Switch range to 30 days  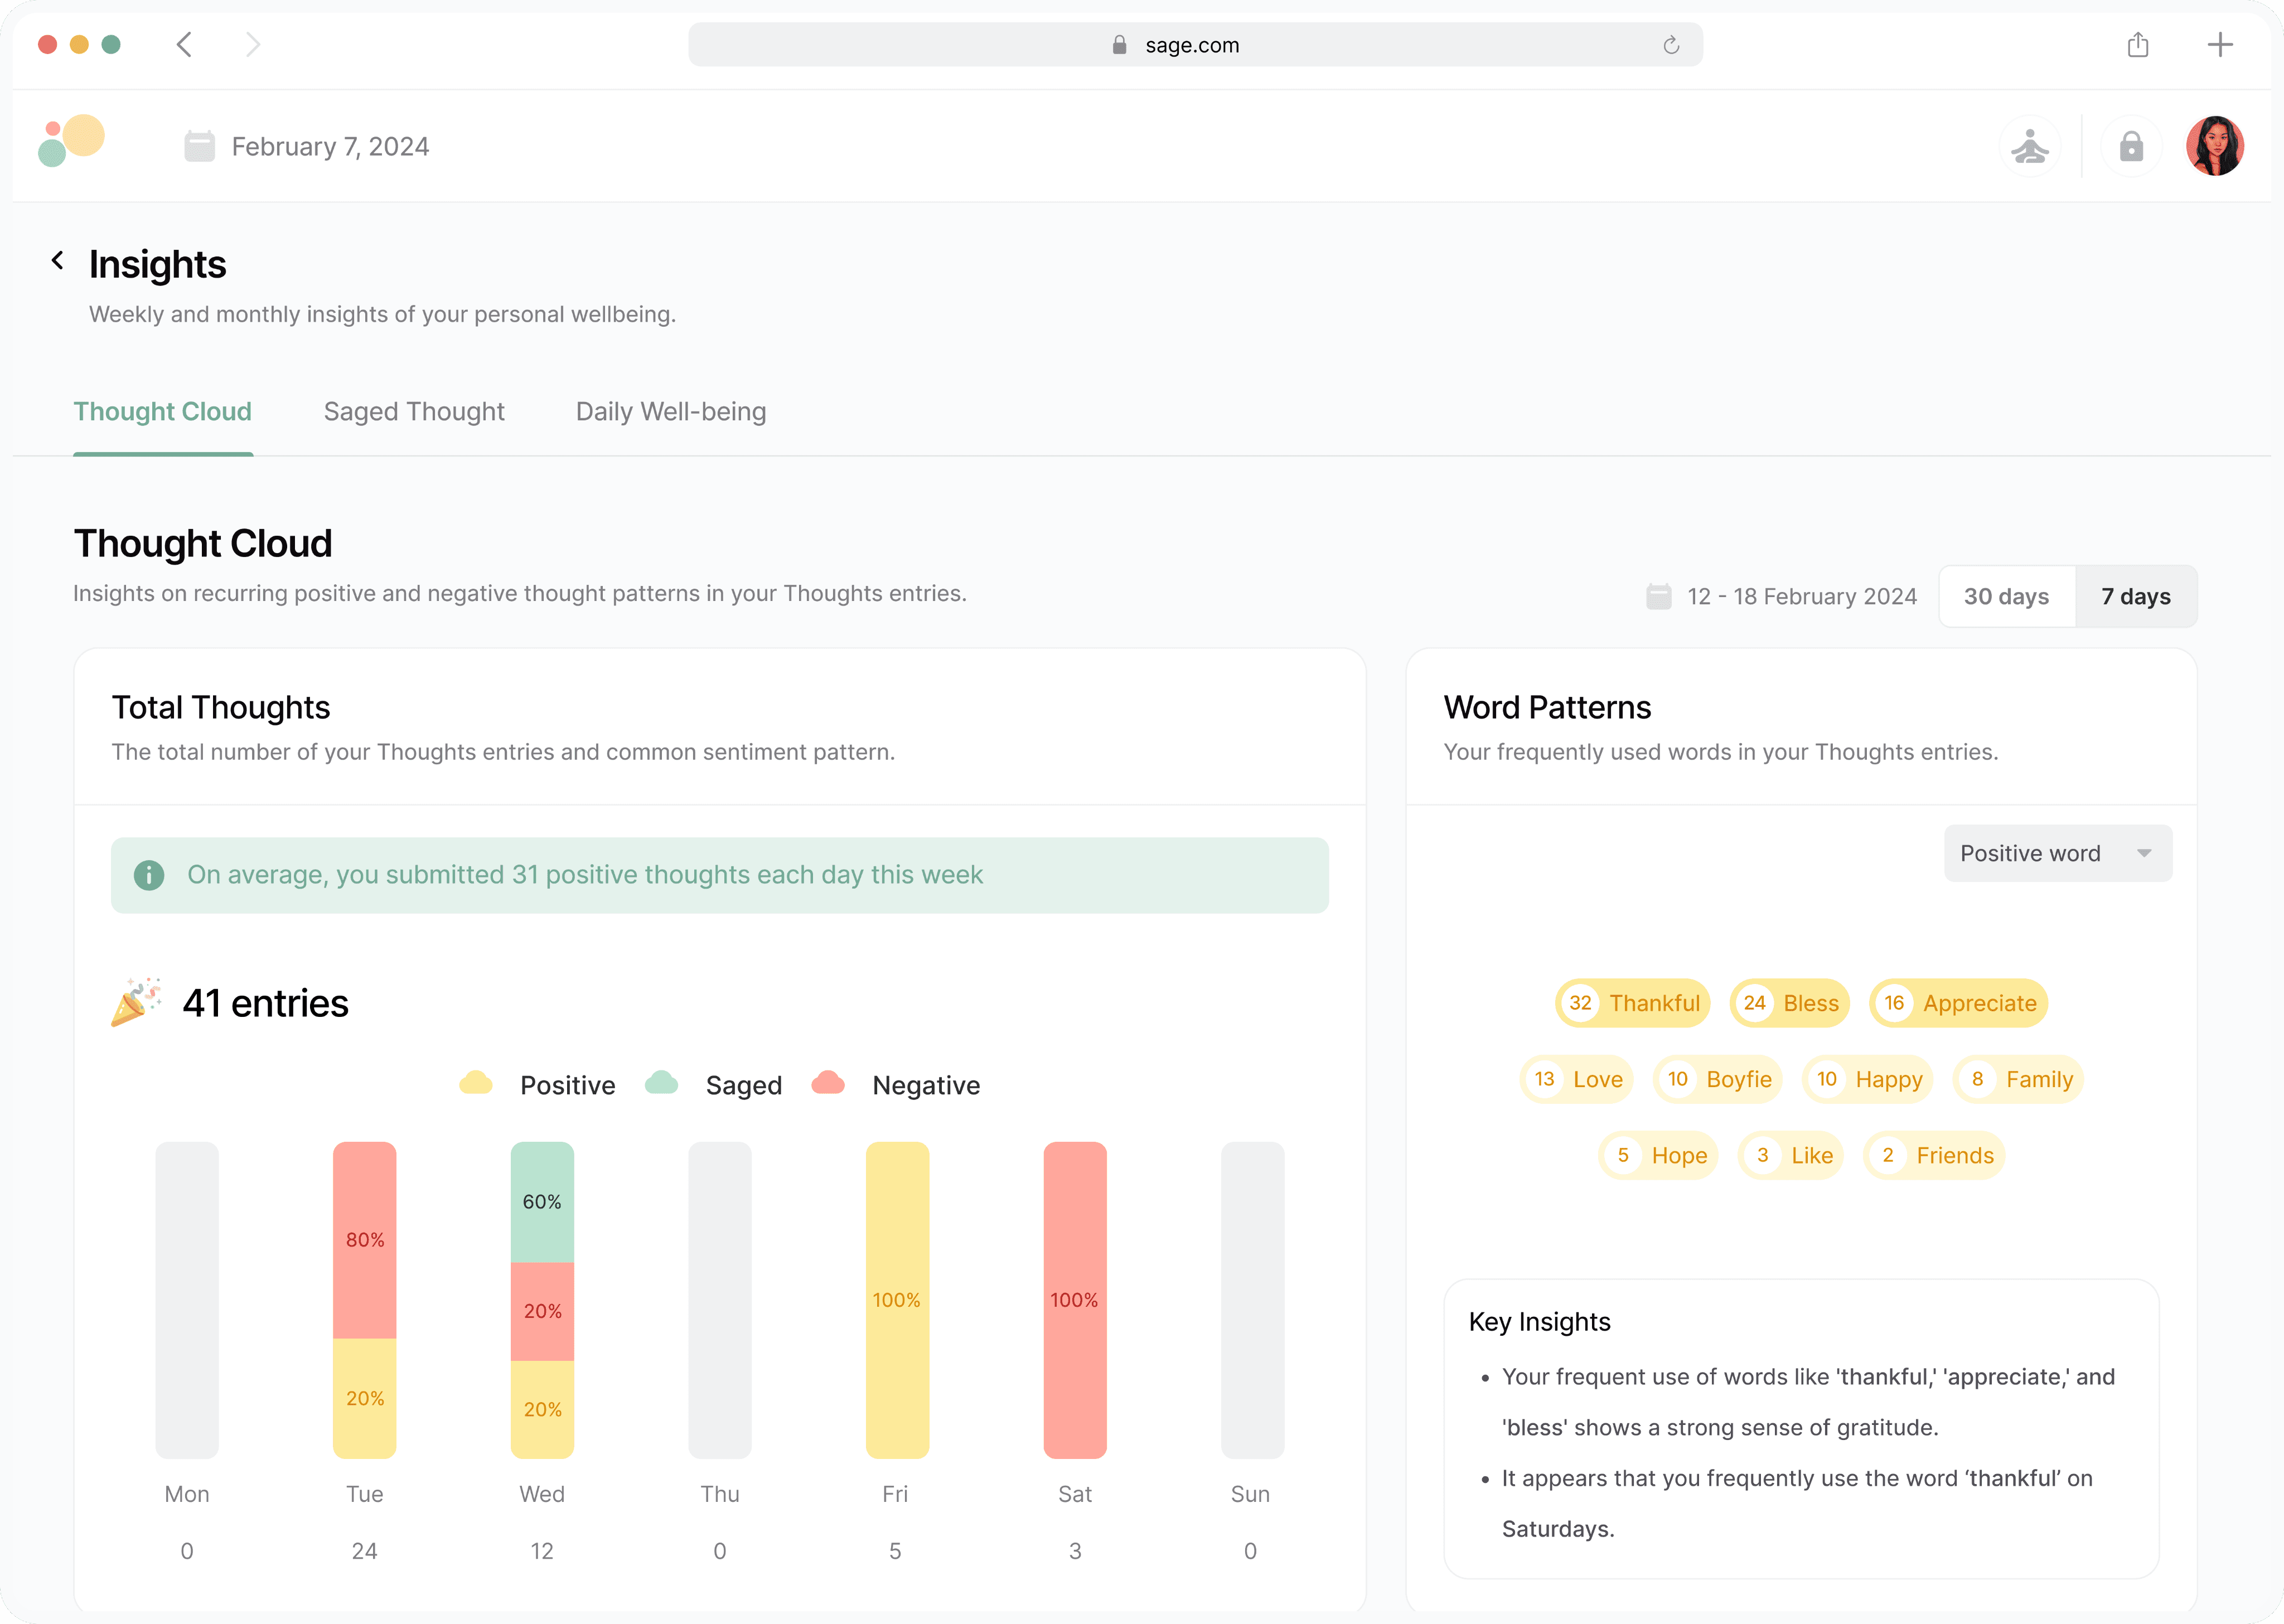(x=2006, y=597)
